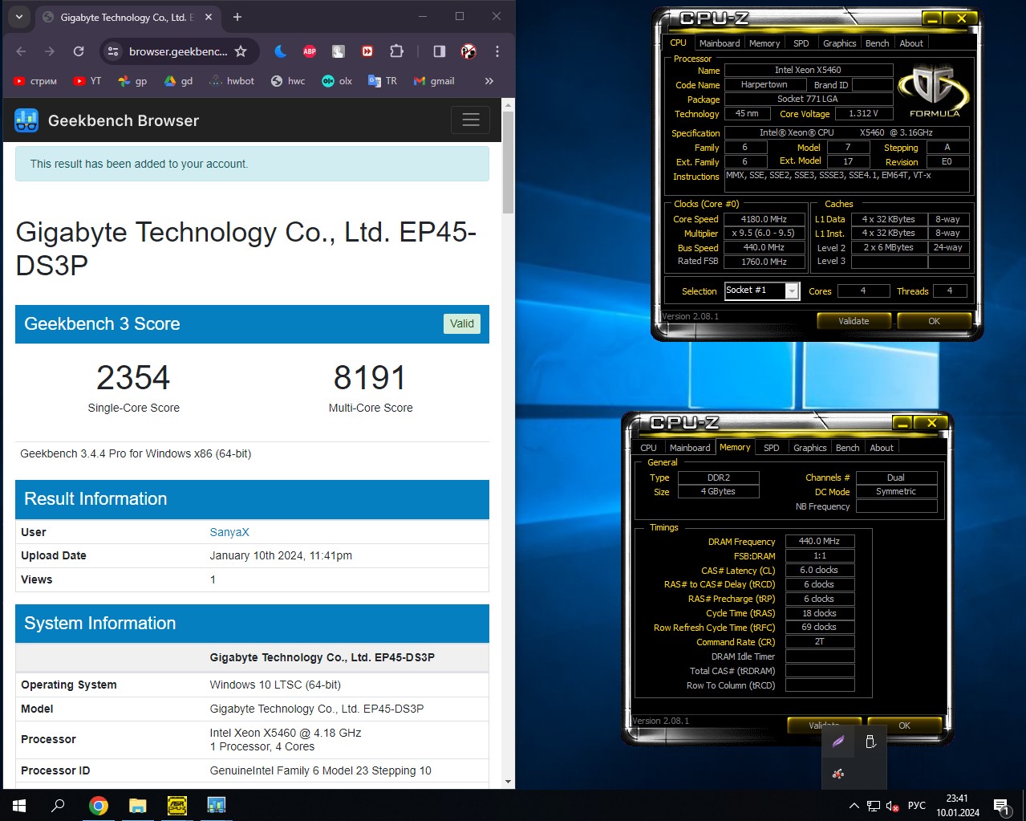Open the TR translate bookmark

(383, 81)
